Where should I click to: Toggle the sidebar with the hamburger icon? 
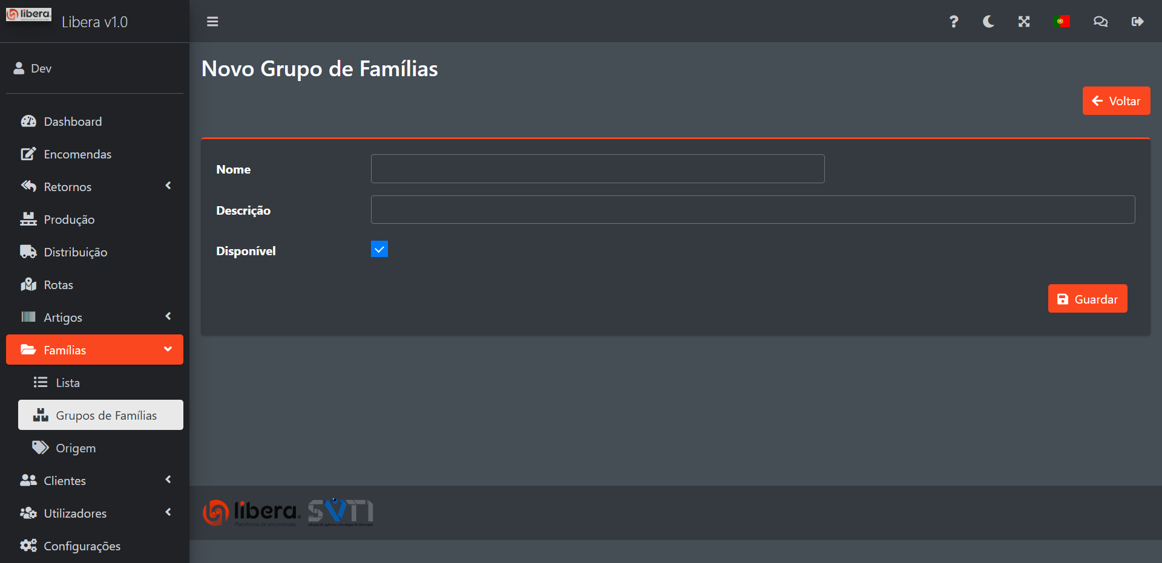pyautogui.click(x=212, y=22)
